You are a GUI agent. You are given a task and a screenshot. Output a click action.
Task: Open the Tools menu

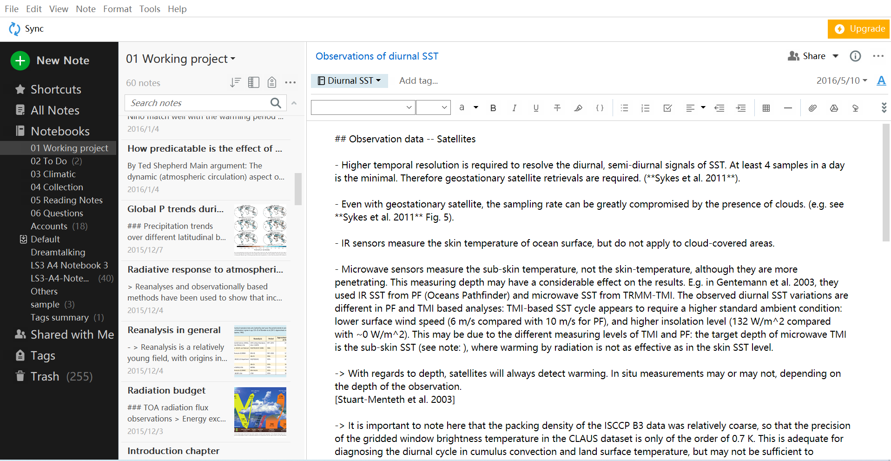click(150, 9)
